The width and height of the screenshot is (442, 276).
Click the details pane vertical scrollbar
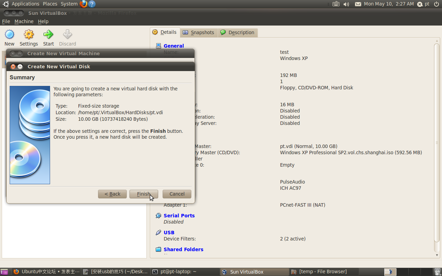pos(437,143)
